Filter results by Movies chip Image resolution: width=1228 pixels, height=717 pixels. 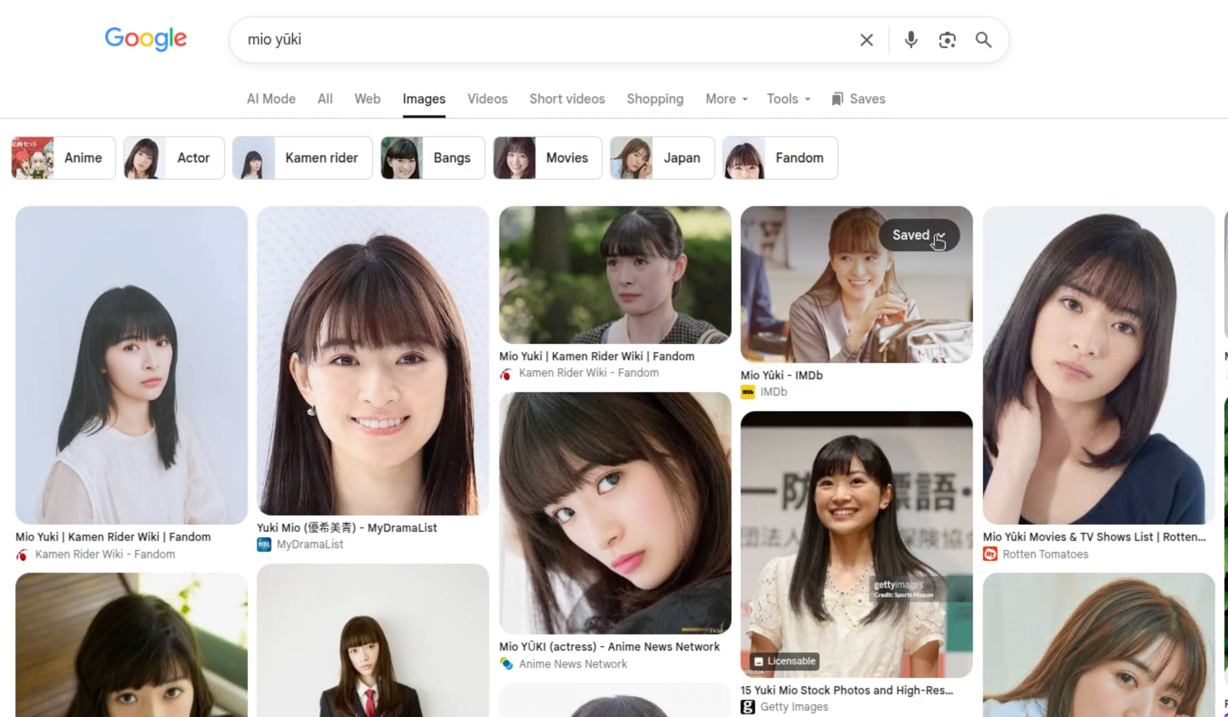[548, 158]
